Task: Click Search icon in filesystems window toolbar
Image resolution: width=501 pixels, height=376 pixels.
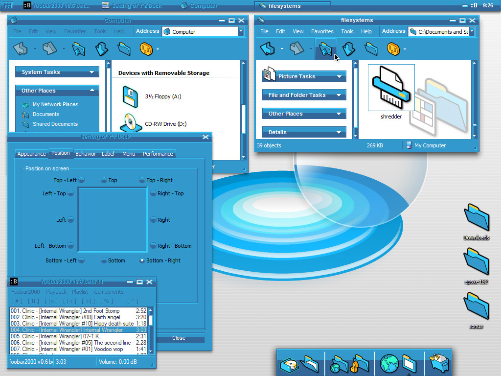Action: click(348, 49)
